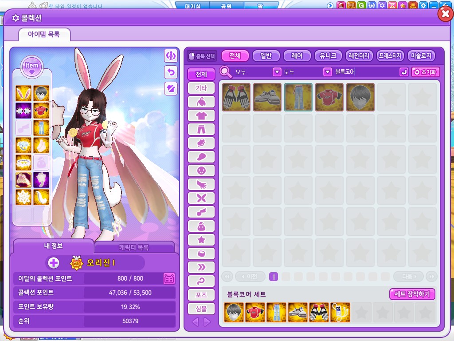Viewport: 454px width, 341px height.
Task: Click page number 1 in pagination
Action: point(273,277)
